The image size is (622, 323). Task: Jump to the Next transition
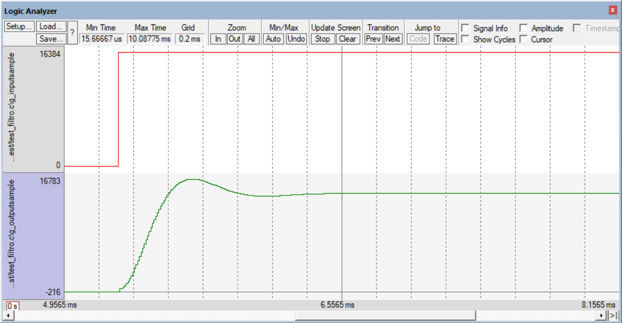pos(393,39)
